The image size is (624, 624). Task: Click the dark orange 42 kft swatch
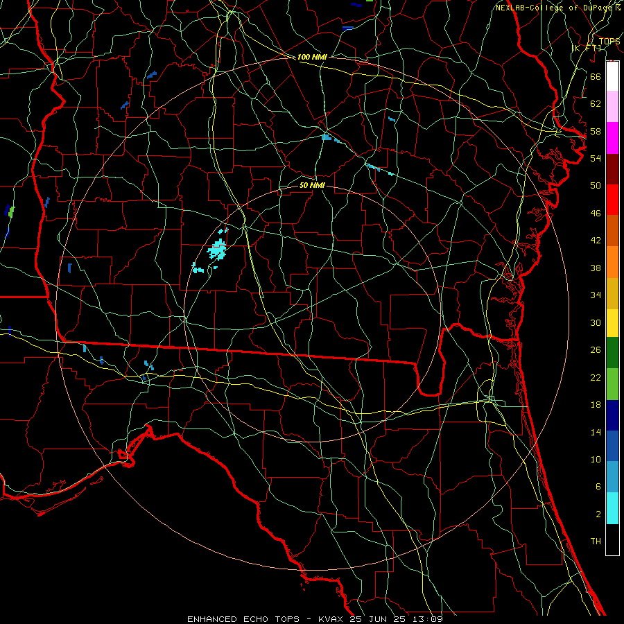[612, 231]
